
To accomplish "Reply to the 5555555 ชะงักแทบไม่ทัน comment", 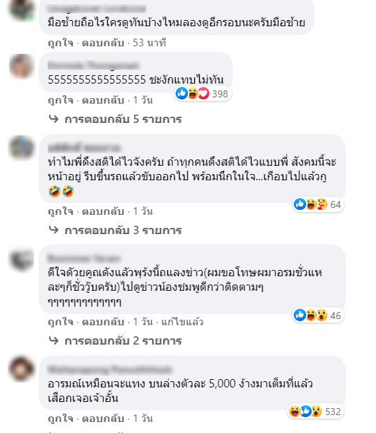I will (103, 100).
